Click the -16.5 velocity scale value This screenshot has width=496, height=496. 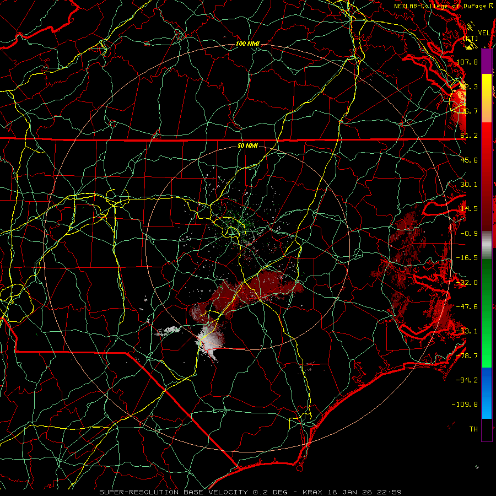pos(467,258)
